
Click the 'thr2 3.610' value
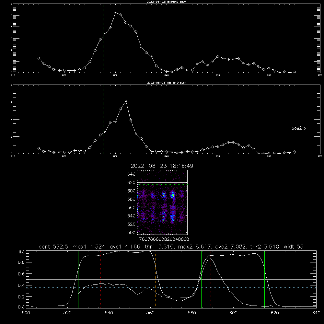[265, 247]
